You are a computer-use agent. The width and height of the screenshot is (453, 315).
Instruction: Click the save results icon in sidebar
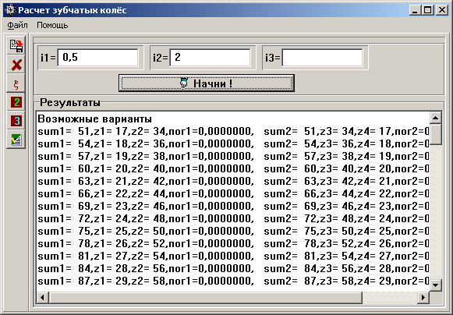[16, 45]
